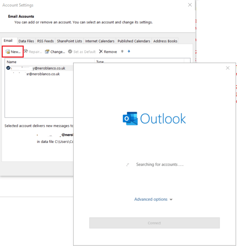This screenshot has height=246, width=237.
Task: Open the Advanced options link
Action: coord(151,199)
